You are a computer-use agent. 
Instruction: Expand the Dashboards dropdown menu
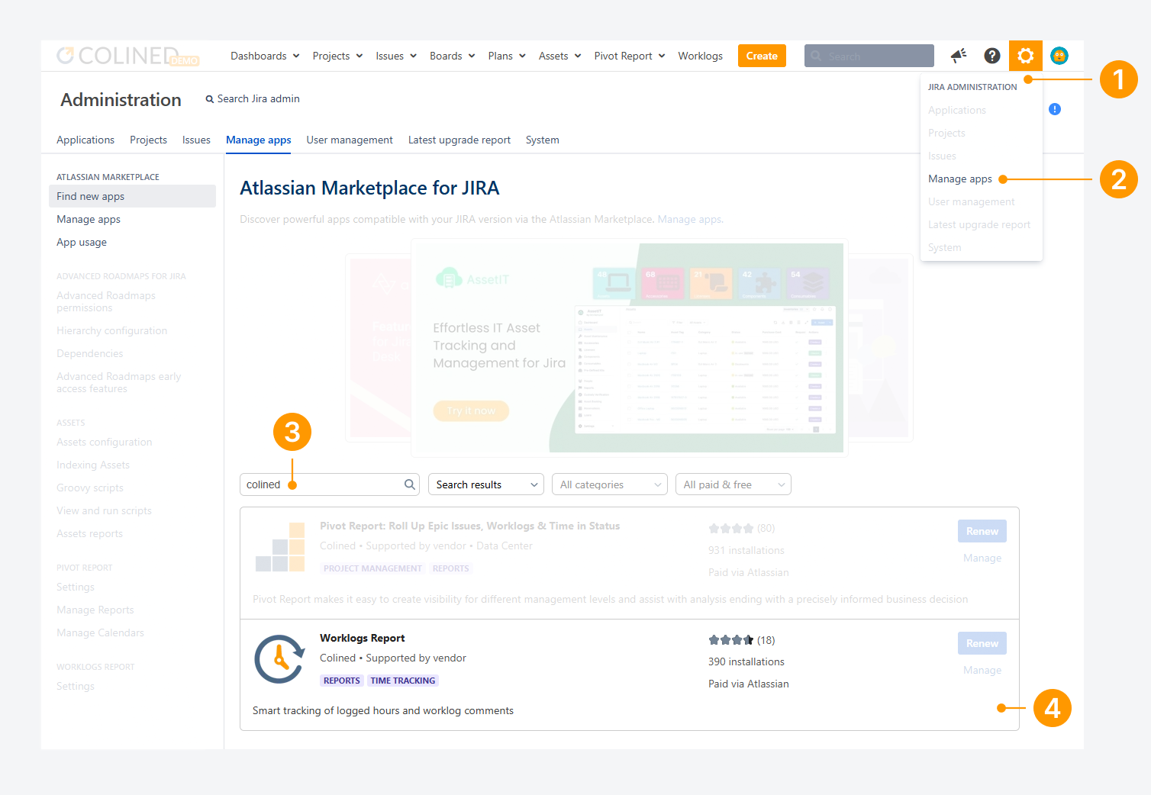coord(265,56)
